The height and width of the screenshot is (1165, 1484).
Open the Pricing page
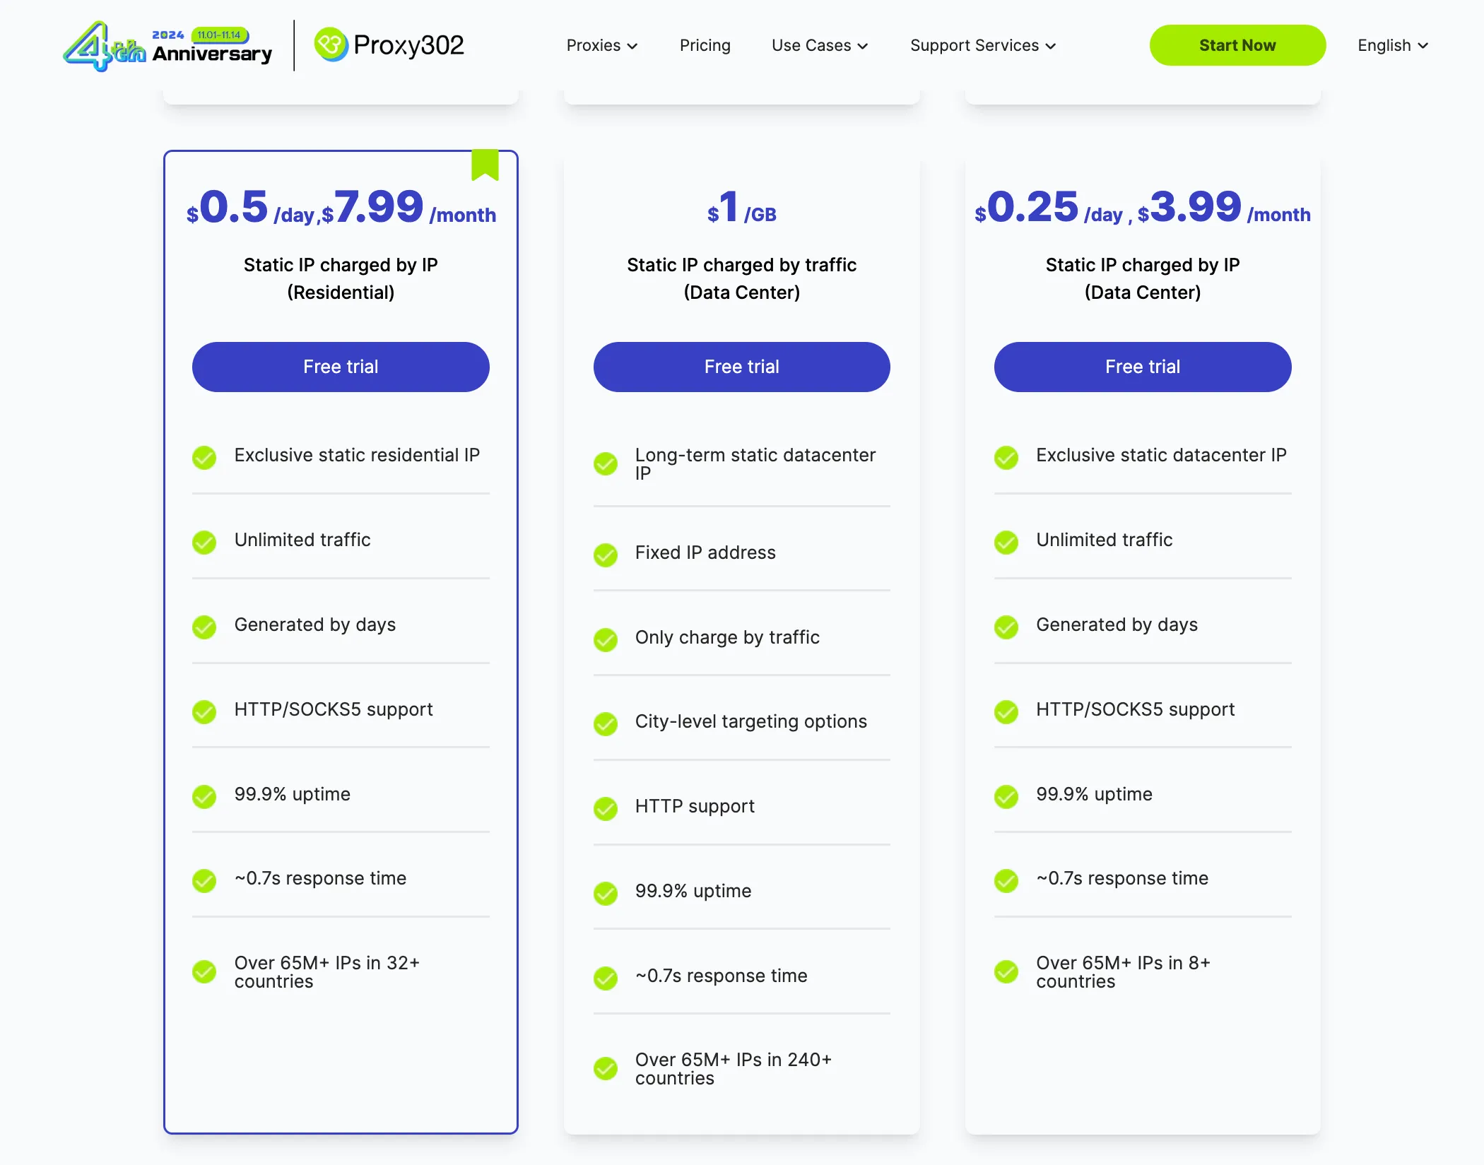pyautogui.click(x=705, y=45)
